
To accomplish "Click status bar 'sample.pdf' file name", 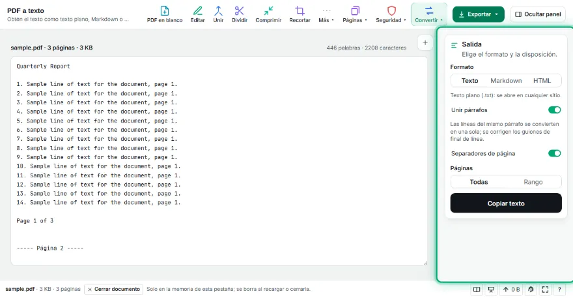I will click(20, 289).
